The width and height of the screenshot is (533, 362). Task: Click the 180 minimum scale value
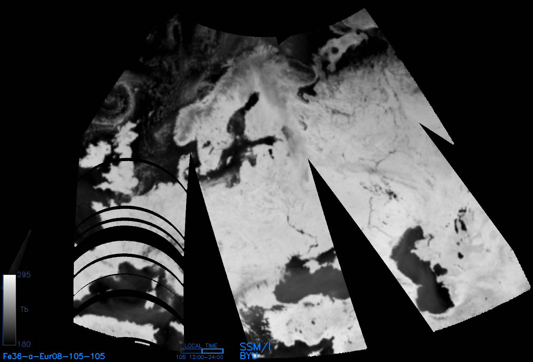click(x=24, y=344)
